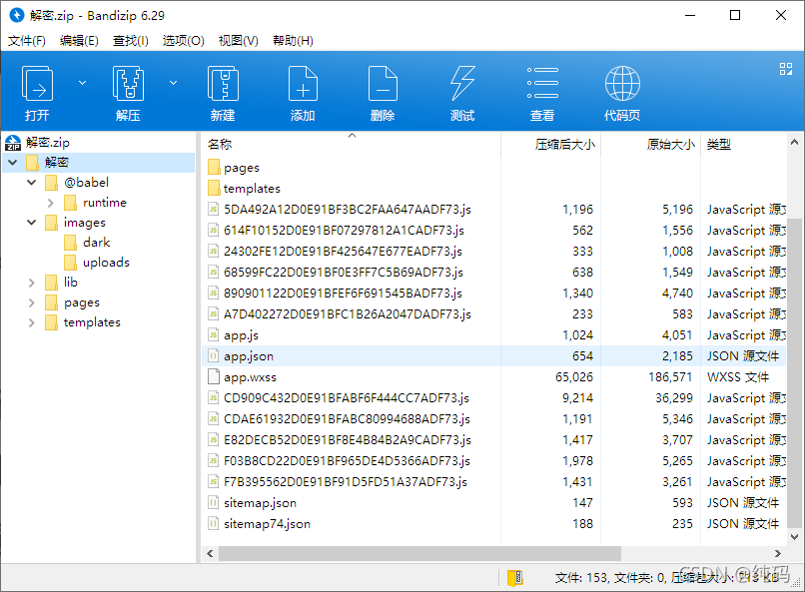Open the 视图(V) menu
This screenshot has height=592, width=805.
pos(239,41)
